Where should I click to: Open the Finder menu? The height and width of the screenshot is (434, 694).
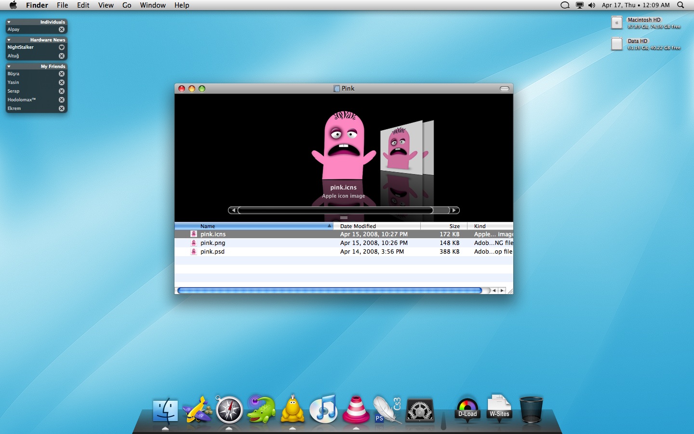pos(37,5)
